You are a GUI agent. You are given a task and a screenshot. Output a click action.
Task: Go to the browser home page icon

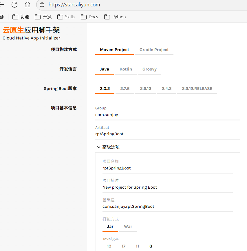(28, 4)
